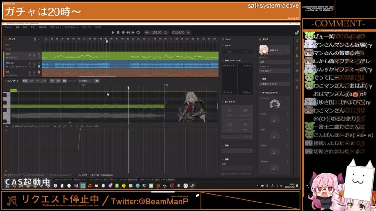Click the voice database AiKO character thumbnail
Viewport: 376px width, 211px height.
click(x=264, y=50)
